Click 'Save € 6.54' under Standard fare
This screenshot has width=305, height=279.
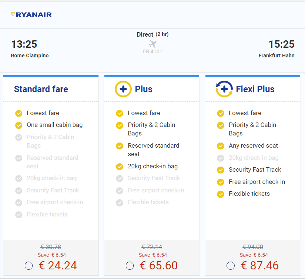click(52, 255)
